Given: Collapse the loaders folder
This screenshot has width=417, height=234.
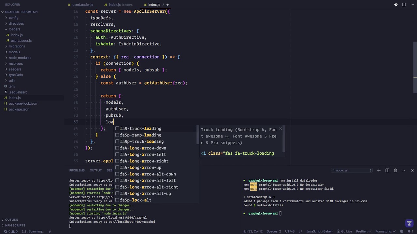Looking at the screenshot, I should coord(32,29).
